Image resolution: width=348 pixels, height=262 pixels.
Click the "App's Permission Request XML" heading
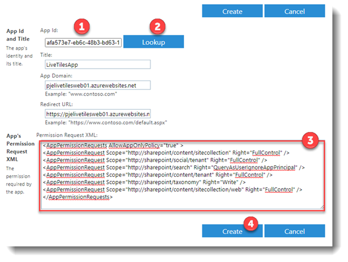pyautogui.click(x=20, y=147)
